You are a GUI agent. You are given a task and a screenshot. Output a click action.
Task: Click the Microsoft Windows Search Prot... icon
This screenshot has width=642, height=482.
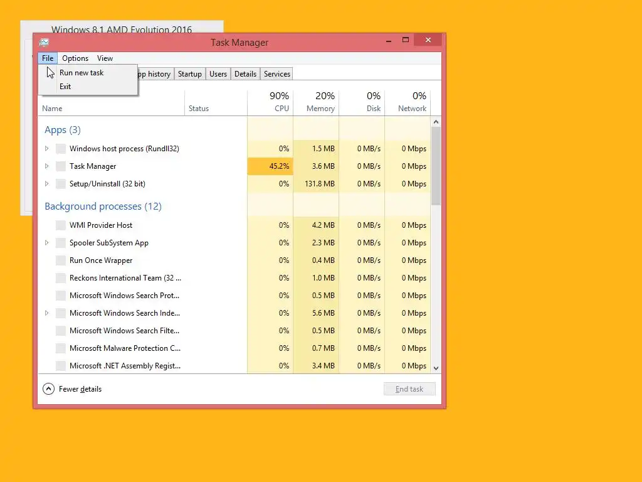tap(61, 296)
